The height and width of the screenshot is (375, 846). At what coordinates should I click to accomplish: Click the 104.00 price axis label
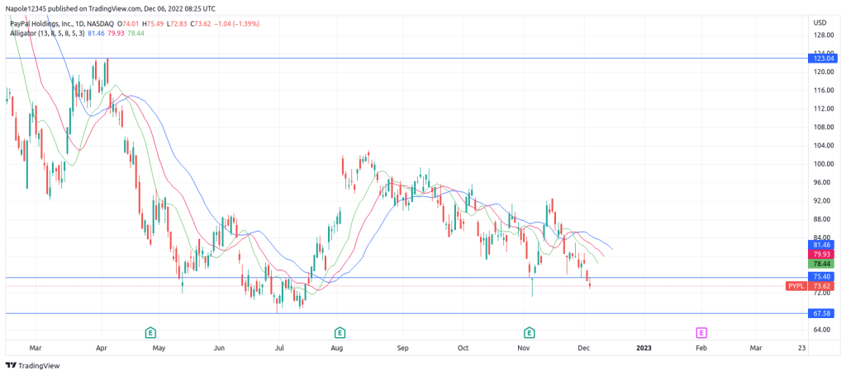click(x=822, y=145)
